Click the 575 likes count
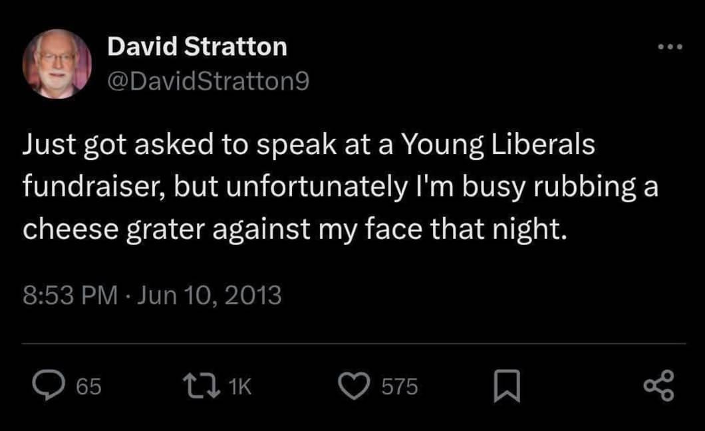The image size is (705, 431). click(x=399, y=387)
